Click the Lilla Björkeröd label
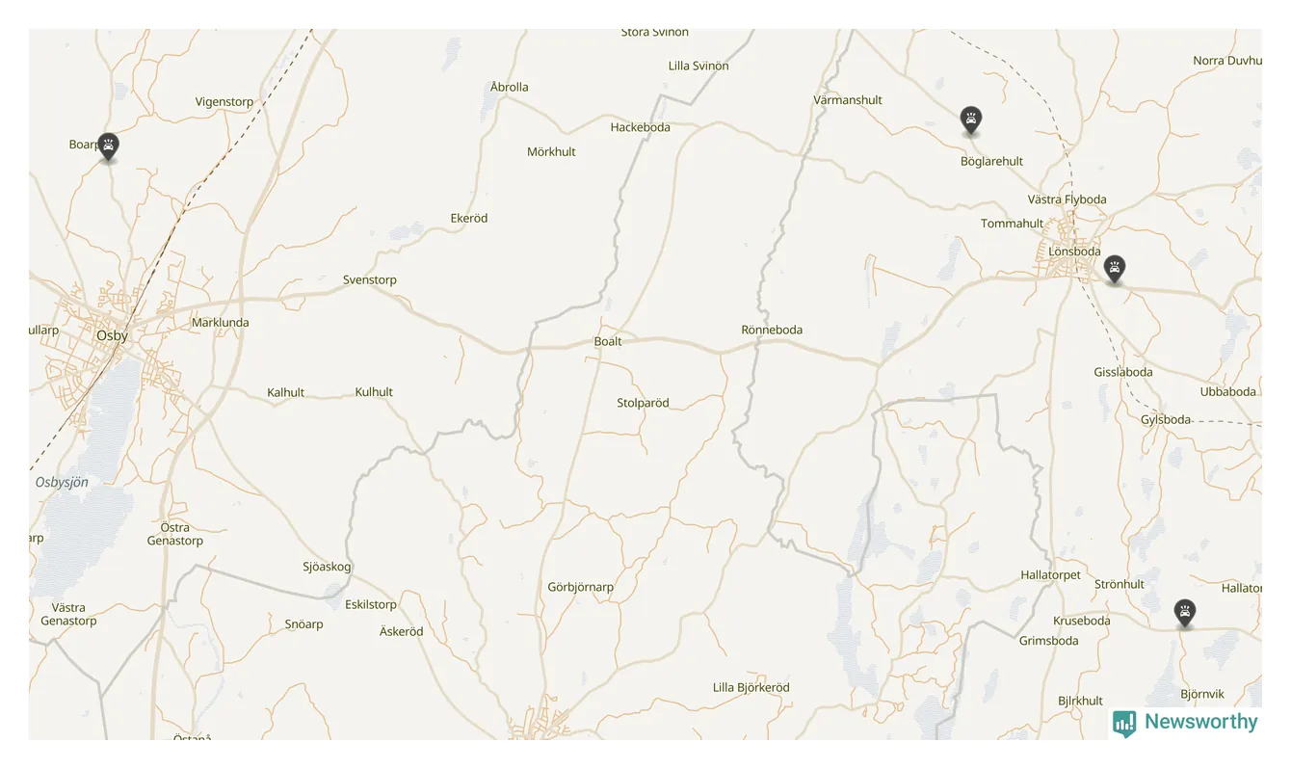Image resolution: width=1291 pixels, height=769 pixels. tap(751, 687)
